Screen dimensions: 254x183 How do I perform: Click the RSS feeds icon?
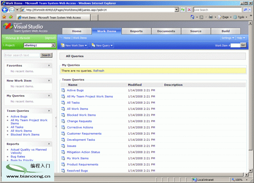[x=202, y=17]
